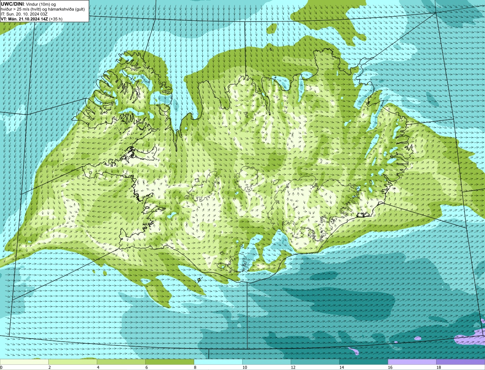Select the lavender 16–18 m/s legend swatch
This screenshot has width=485, height=370.
coord(412,362)
